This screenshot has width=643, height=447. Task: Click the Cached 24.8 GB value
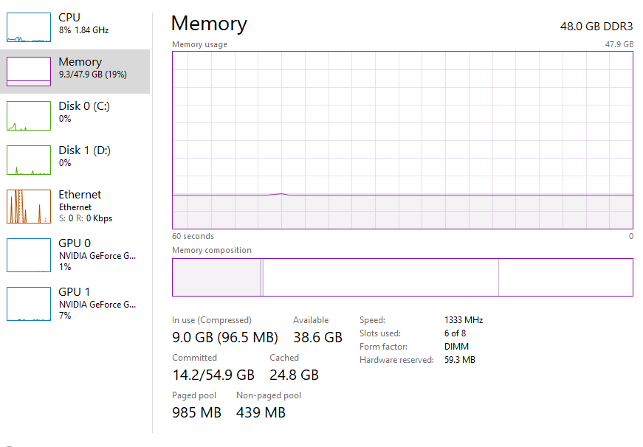pyautogui.click(x=294, y=375)
